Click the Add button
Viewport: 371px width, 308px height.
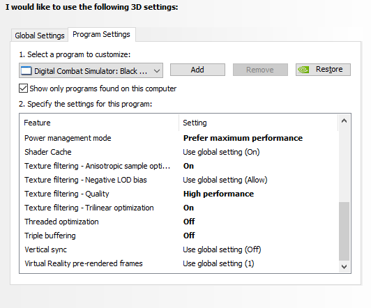(x=197, y=70)
